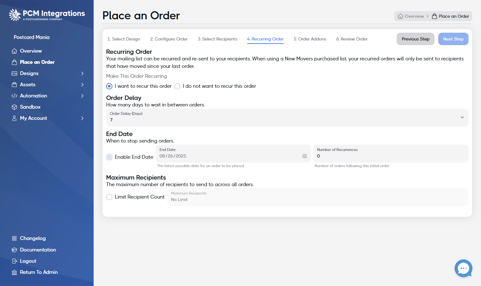Viewport: 481px width, 286px height.
Task: Open the chat support bubble
Action: pyautogui.click(x=464, y=268)
